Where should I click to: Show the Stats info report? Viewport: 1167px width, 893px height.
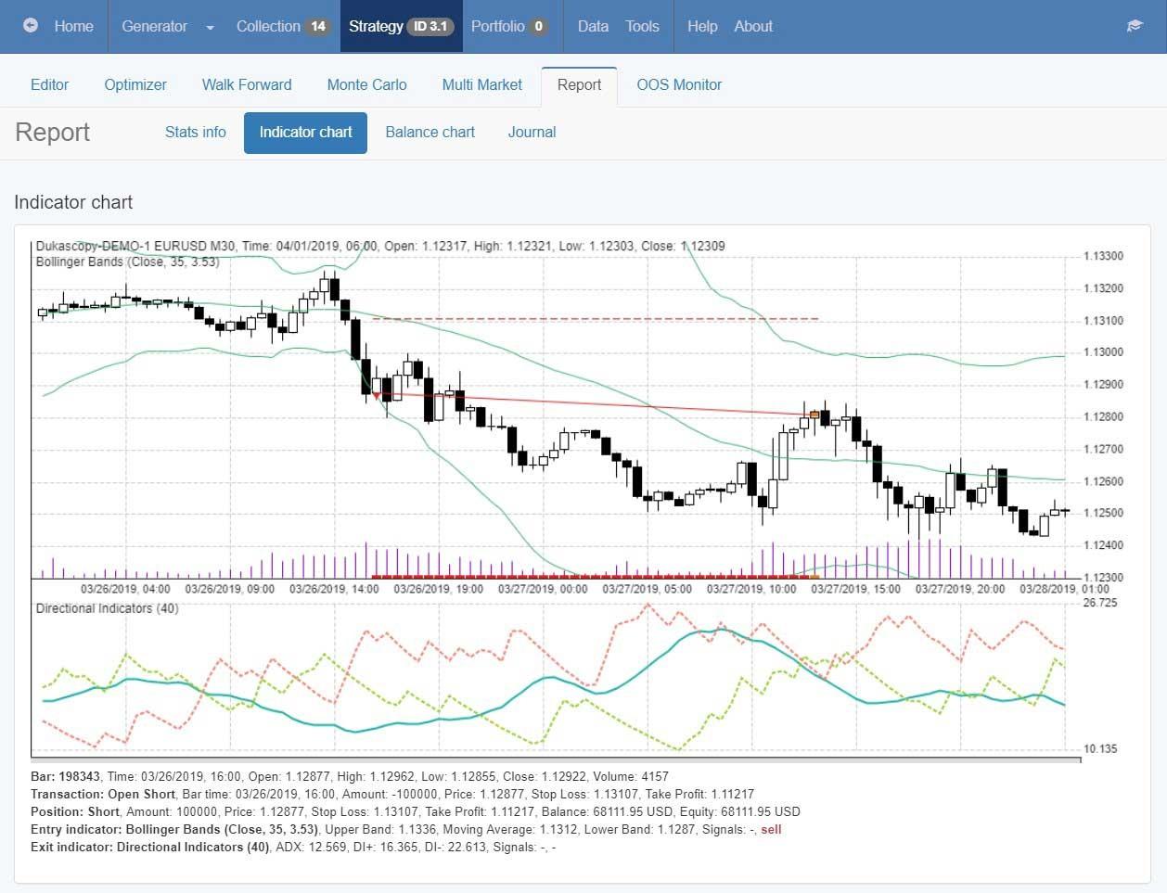click(x=195, y=132)
